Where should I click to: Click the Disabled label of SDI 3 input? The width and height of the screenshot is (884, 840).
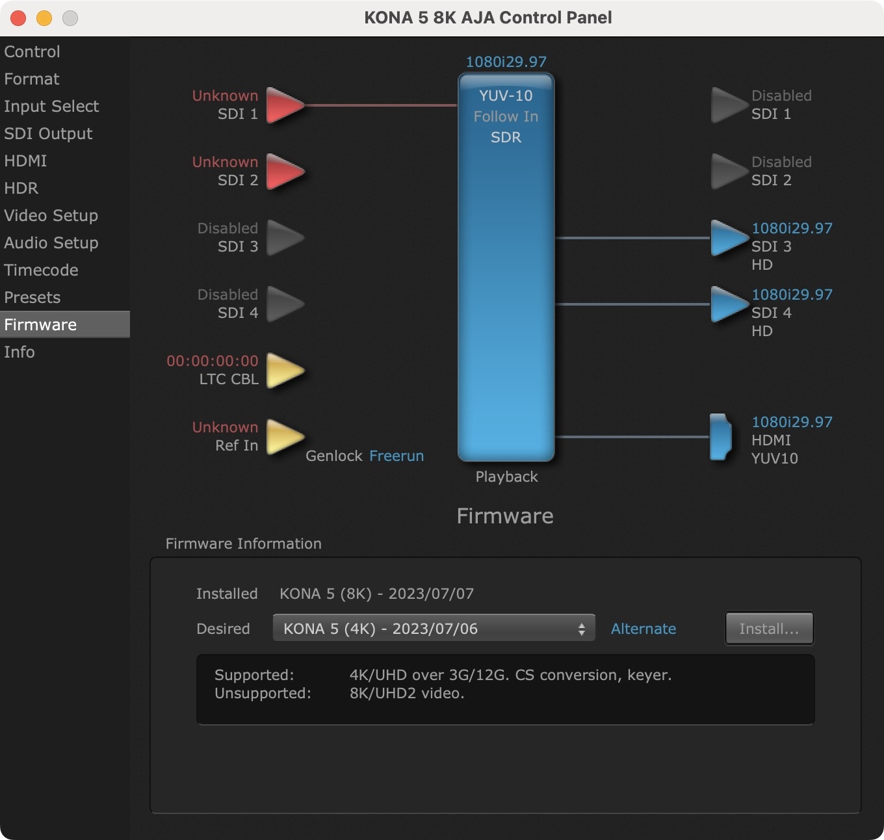click(227, 228)
